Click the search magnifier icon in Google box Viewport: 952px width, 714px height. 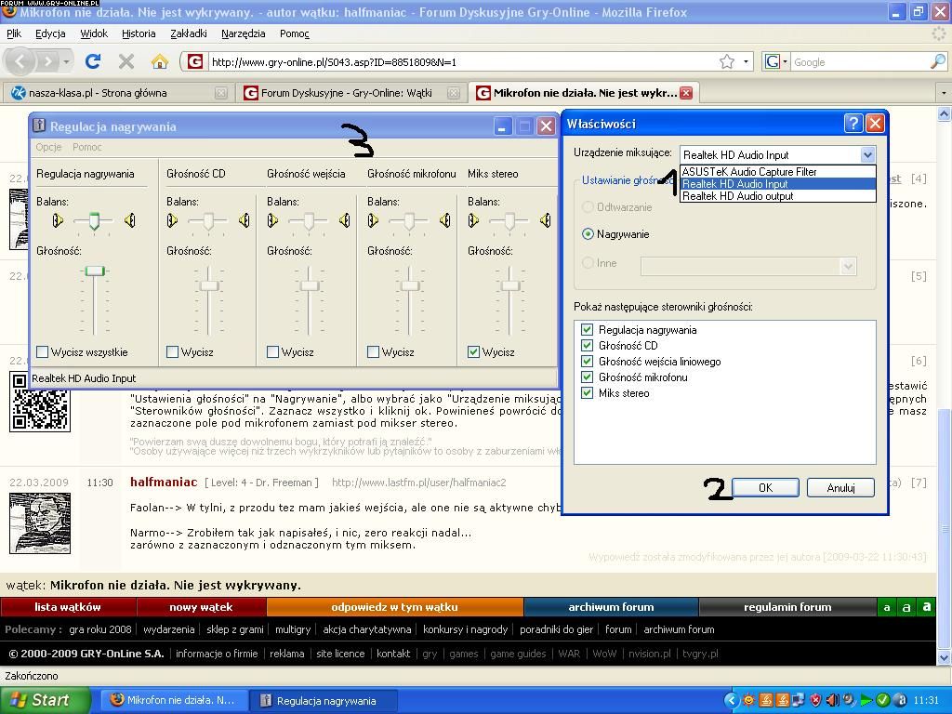click(937, 61)
